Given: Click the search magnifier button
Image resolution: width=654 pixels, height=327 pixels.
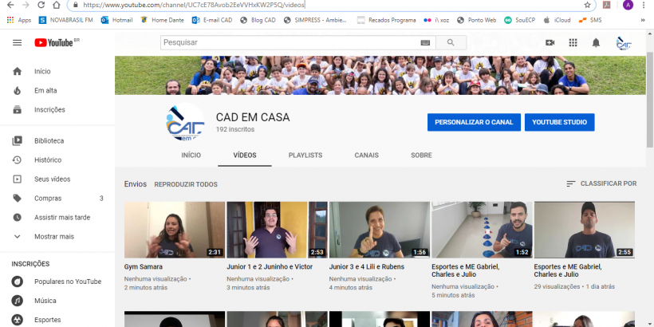Looking at the screenshot, I should point(451,42).
